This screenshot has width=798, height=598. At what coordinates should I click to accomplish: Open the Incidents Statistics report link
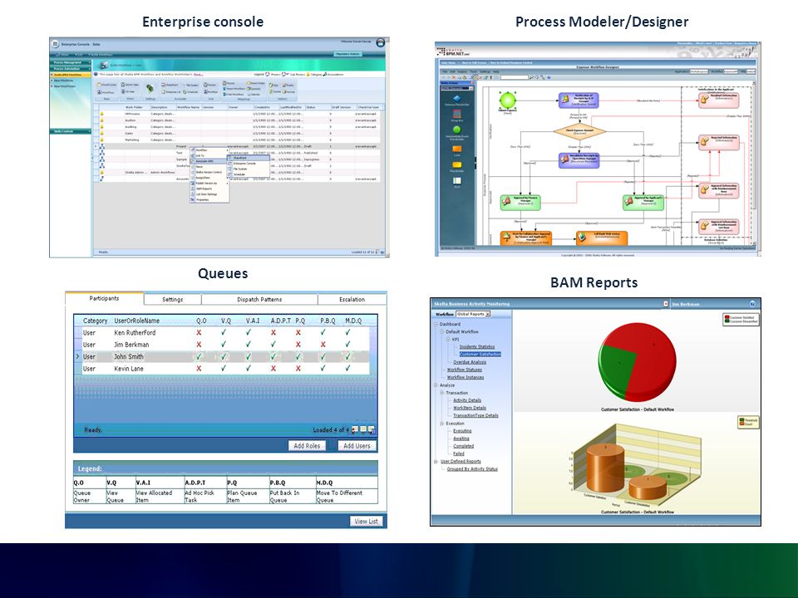[477, 347]
